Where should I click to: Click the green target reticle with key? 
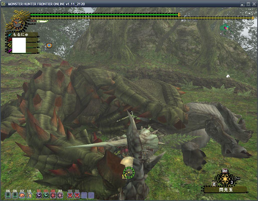click(129, 173)
